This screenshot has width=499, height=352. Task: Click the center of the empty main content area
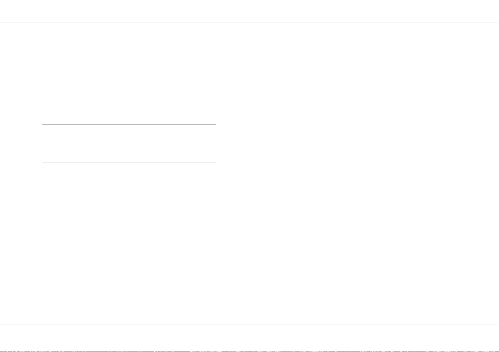click(x=250, y=173)
